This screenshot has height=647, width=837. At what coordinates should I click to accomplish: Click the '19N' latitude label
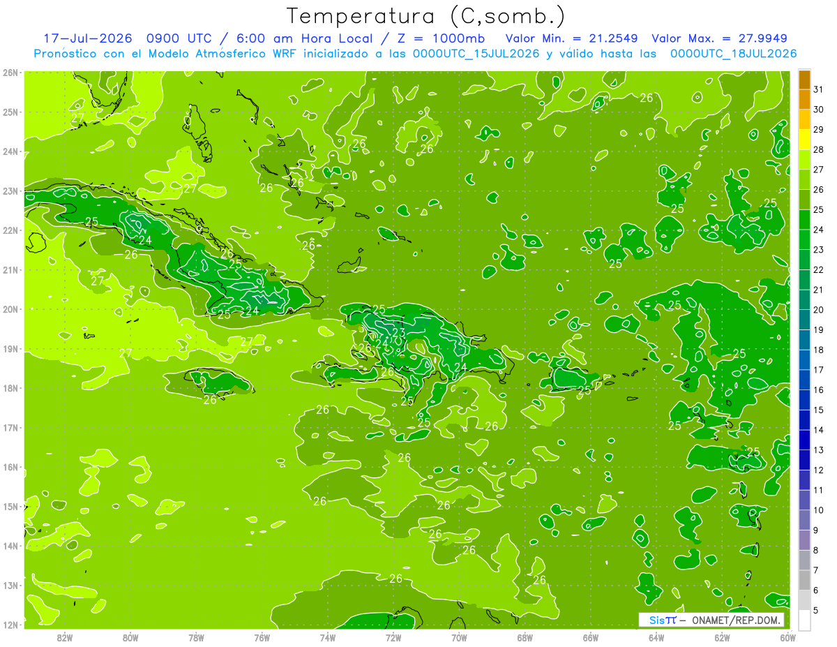coord(10,348)
